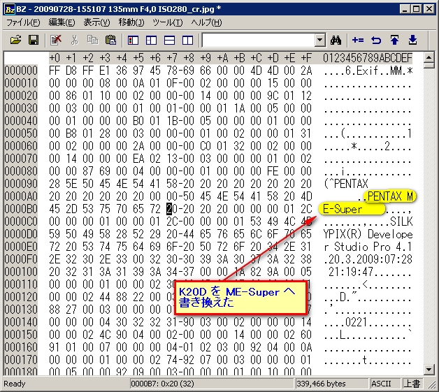Maximize the BZ window
Viewport: 439px width, 392px height.
tap(417, 9)
